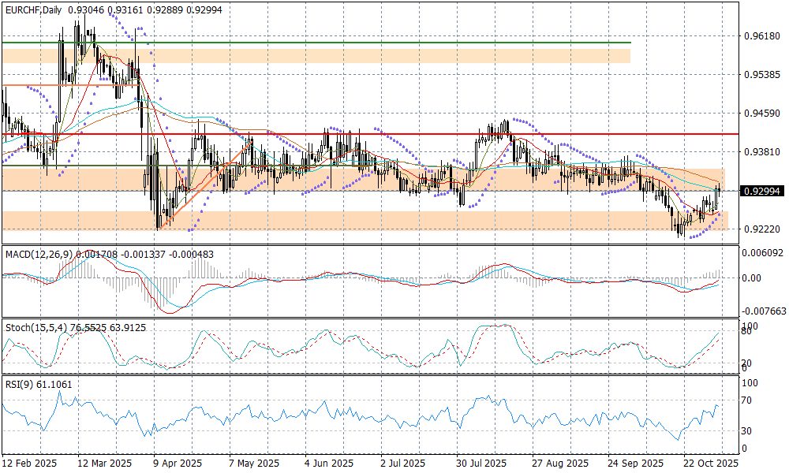The width and height of the screenshot is (789, 473).
Task: Select the 4 Jun 2025 date label
Action: click(328, 464)
